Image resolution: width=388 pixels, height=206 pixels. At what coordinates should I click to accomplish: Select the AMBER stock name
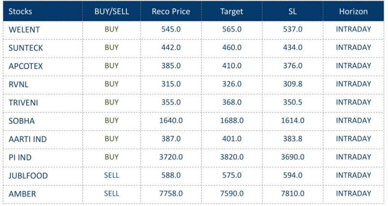pos(22,194)
